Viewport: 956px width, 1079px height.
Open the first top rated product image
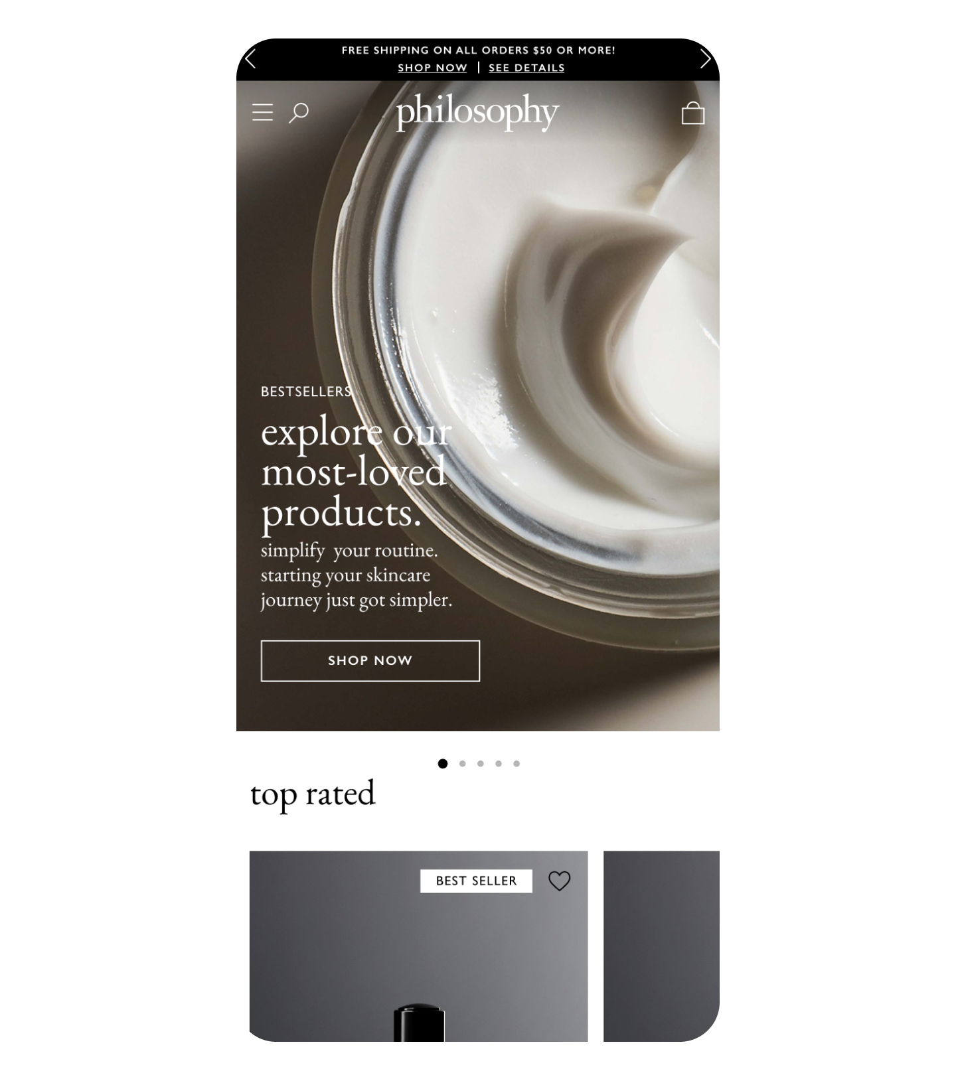tap(418, 946)
